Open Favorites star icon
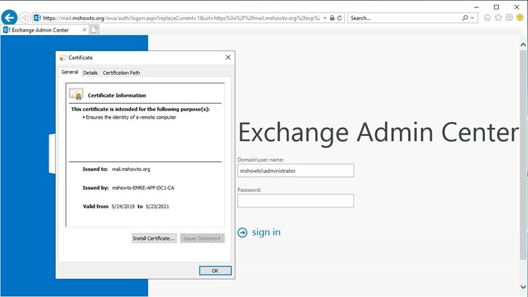This screenshot has width=528, height=297. point(498,18)
